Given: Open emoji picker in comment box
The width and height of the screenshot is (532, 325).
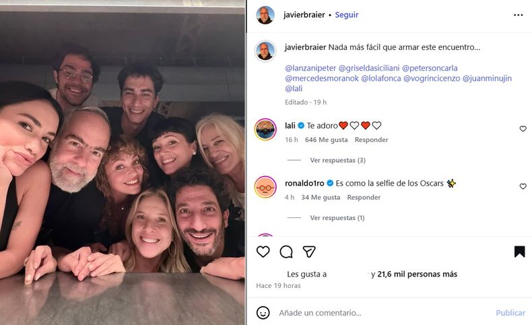Looking at the screenshot, I should tap(263, 313).
